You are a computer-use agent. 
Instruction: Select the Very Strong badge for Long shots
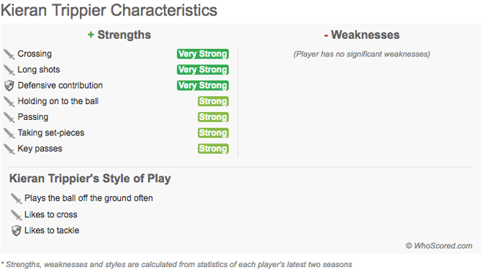[203, 70]
